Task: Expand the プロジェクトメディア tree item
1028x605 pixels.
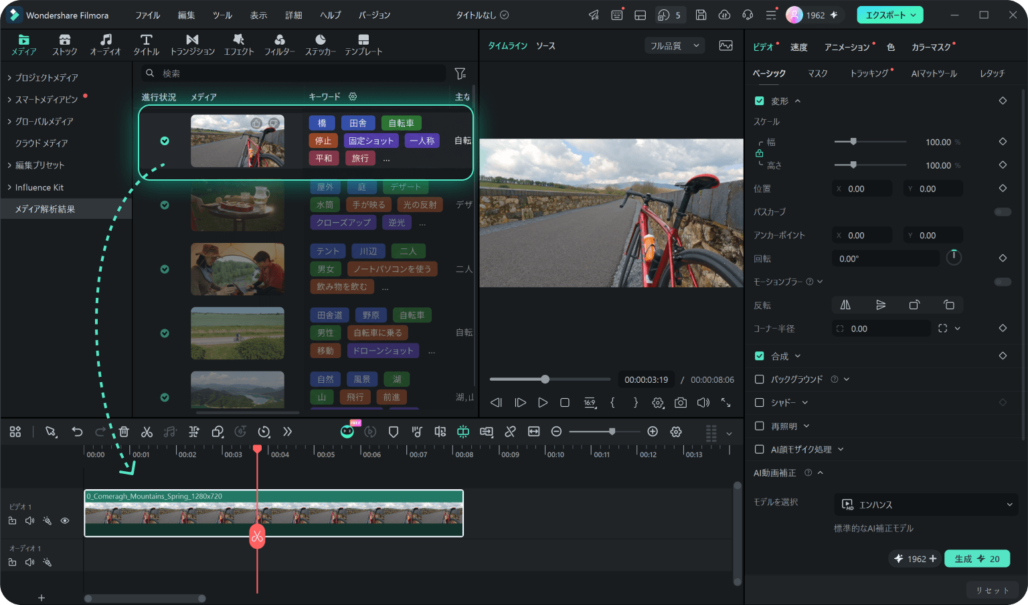Action: (9, 78)
